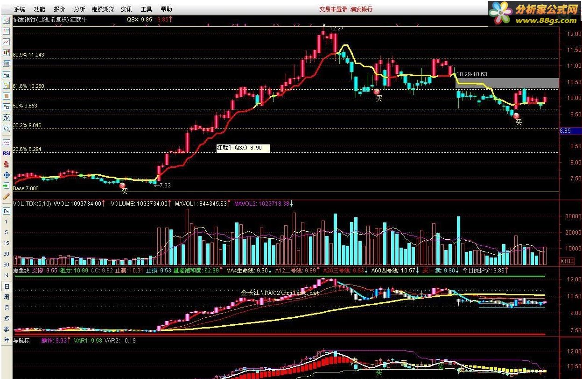This screenshot has height=379, width=582.
Task: Switch to the 季 quarterly period
Action: [x=7, y=329]
